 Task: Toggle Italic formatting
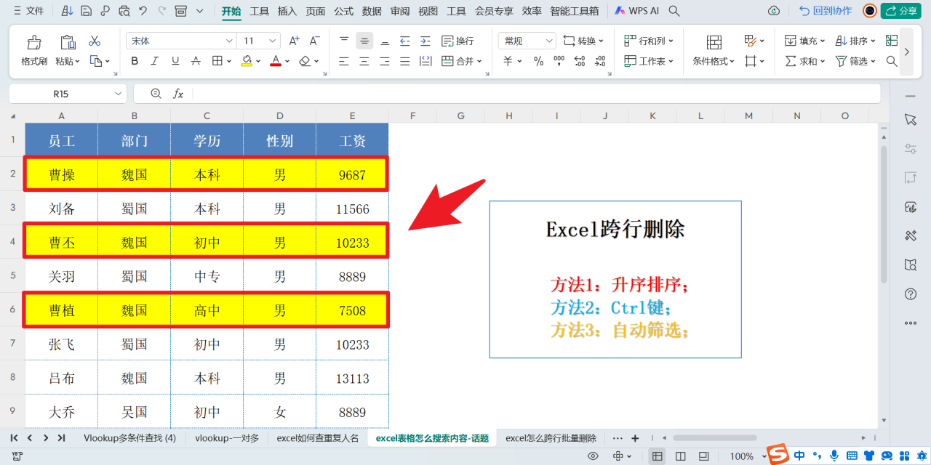(155, 61)
